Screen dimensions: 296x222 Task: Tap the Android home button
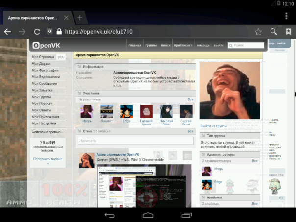[148, 215]
